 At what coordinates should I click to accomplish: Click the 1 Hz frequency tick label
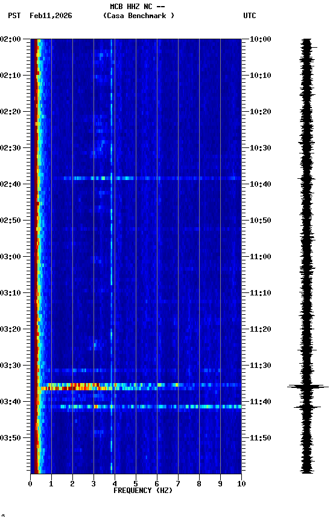click(x=51, y=484)
